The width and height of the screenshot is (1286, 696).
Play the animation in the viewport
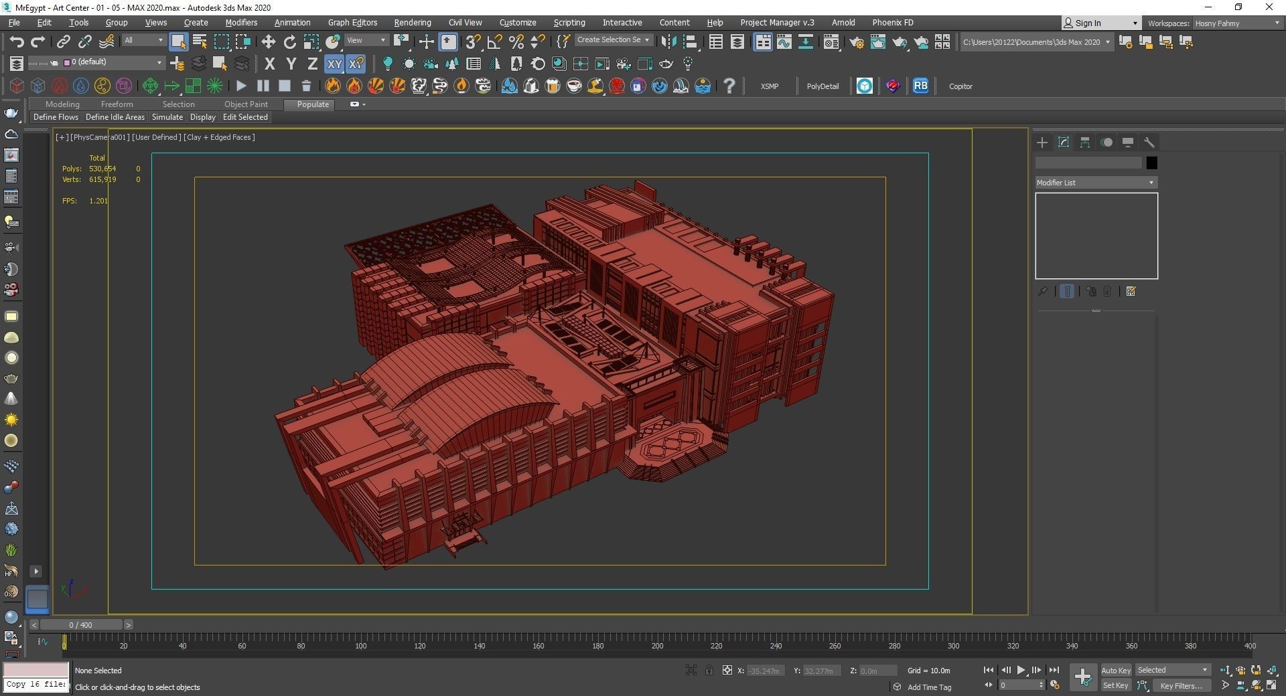coord(1021,670)
